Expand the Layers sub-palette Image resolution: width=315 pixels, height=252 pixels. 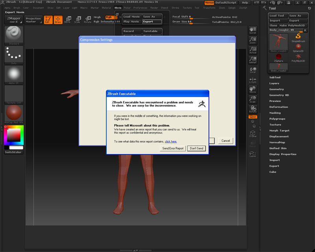pos(274,83)
